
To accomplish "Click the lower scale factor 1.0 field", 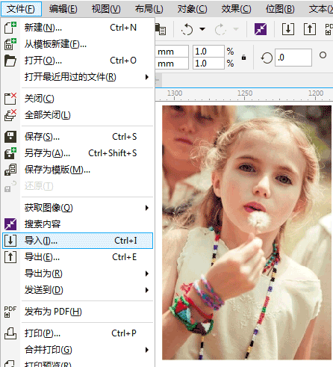I will click(208, 64).
